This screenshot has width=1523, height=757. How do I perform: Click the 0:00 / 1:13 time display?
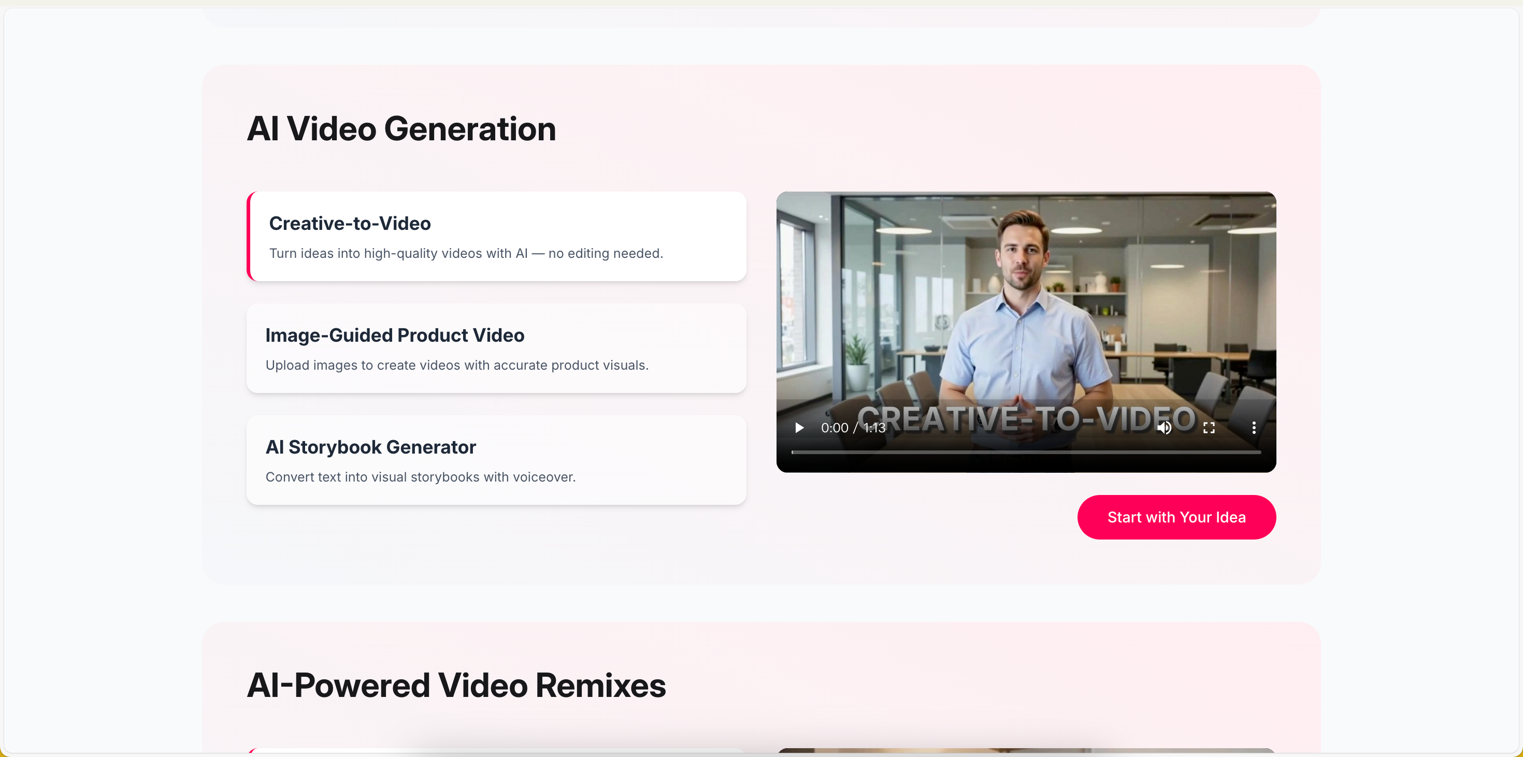[853, 427]
